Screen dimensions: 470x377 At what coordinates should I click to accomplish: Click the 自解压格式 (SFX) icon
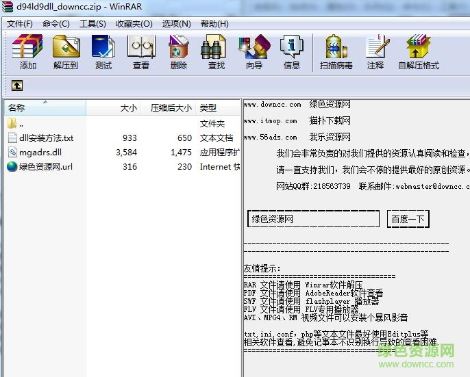click(418, 52)
